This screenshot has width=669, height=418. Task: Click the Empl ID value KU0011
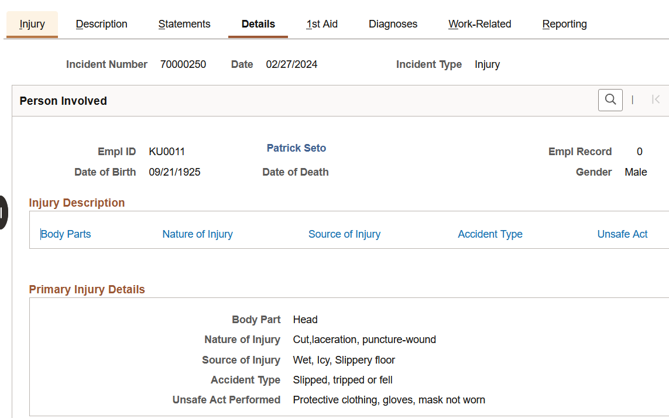(x=167, y=152)
